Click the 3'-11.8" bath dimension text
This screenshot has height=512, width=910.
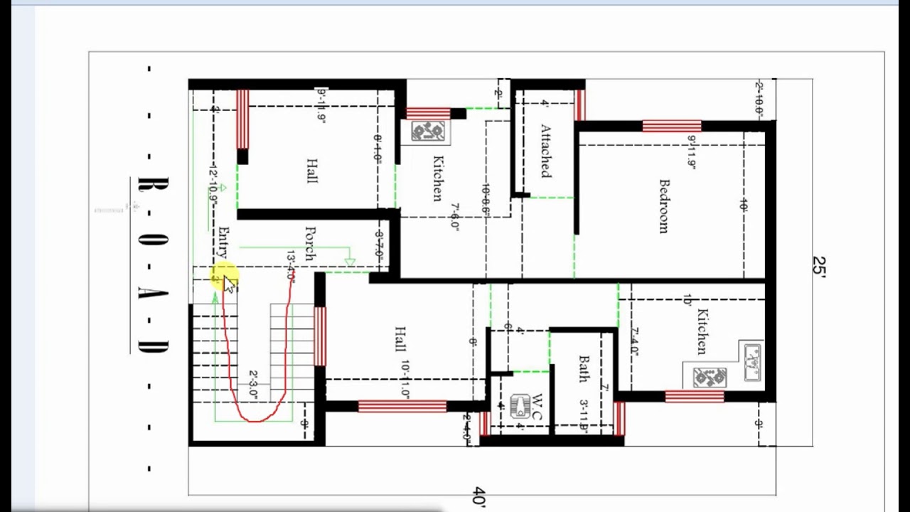[583, 415]
